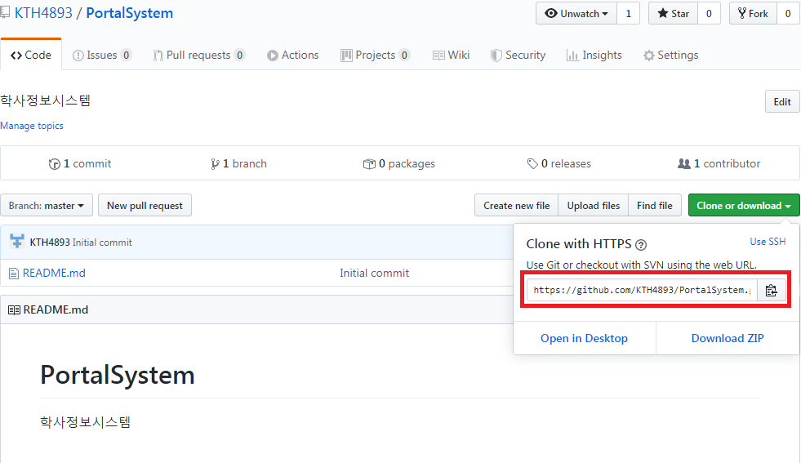Image resolution: width=801 pixels, height=463 pixels.
Task: Click the pull request icon in tab bar
Action: (158, 56)
